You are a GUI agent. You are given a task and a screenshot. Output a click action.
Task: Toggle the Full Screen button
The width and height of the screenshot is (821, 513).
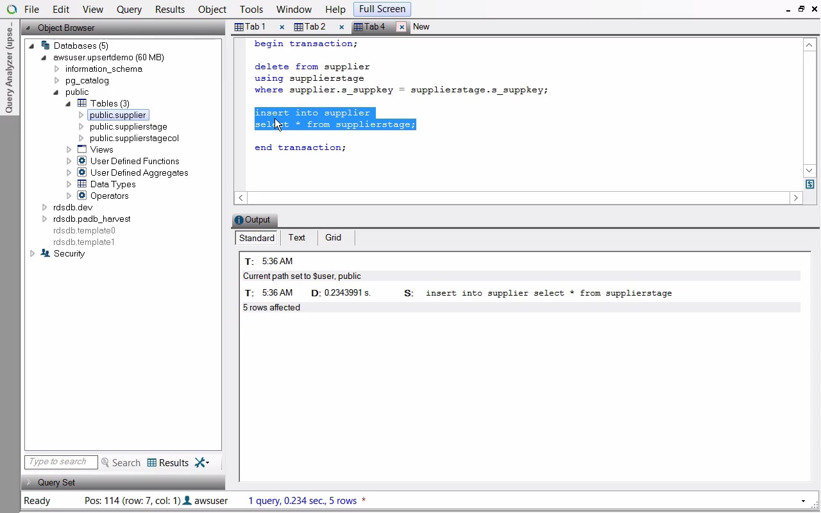tap(382, 9)
